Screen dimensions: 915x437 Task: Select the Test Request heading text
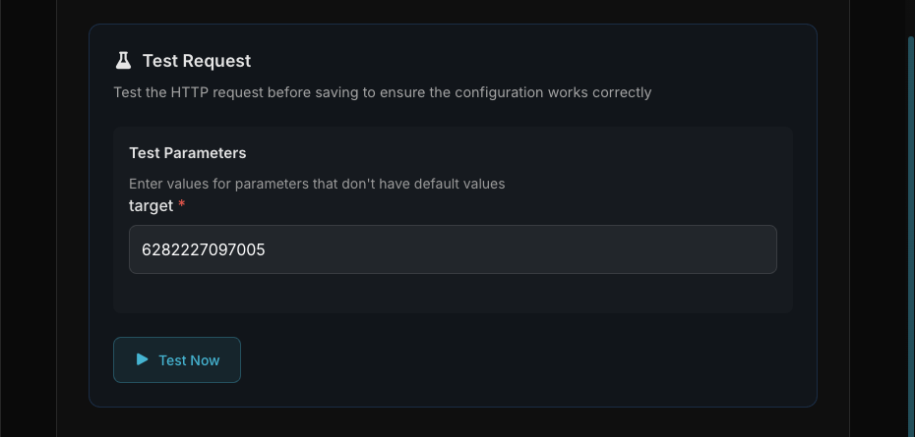point(197,61)
